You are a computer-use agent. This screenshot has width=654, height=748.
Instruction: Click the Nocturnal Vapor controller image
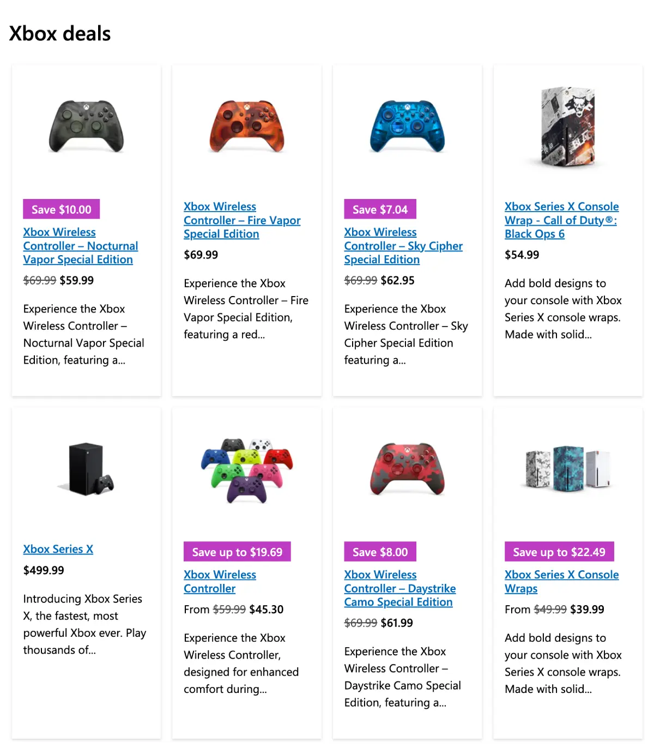(86, 126)
